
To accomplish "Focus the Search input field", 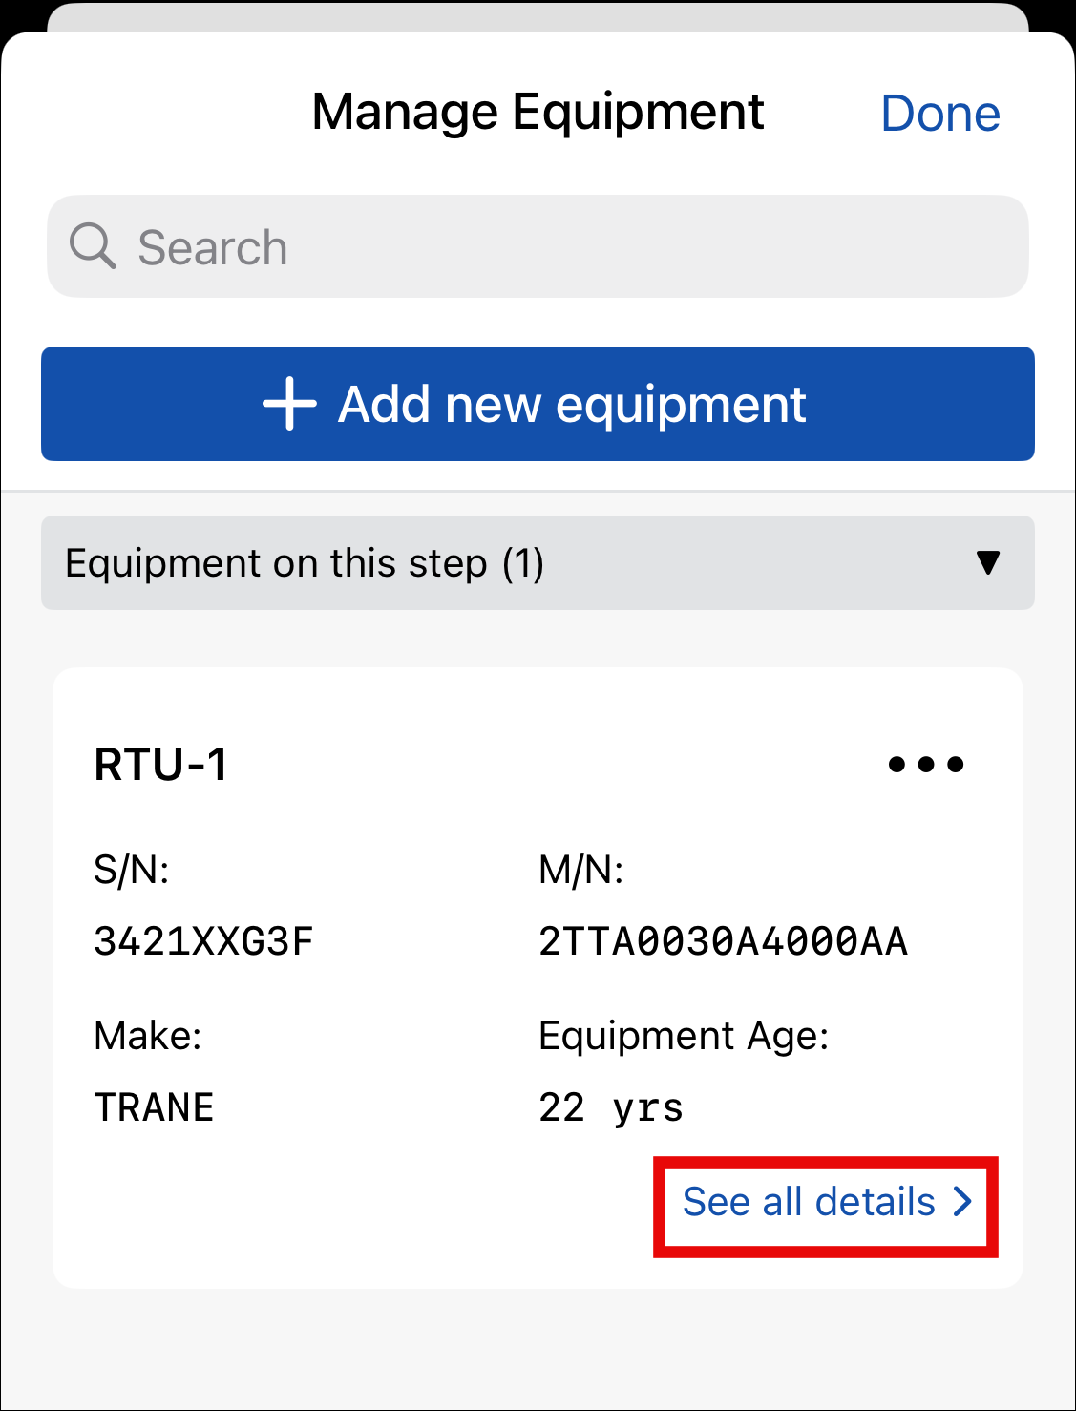I will click(573, 247).
